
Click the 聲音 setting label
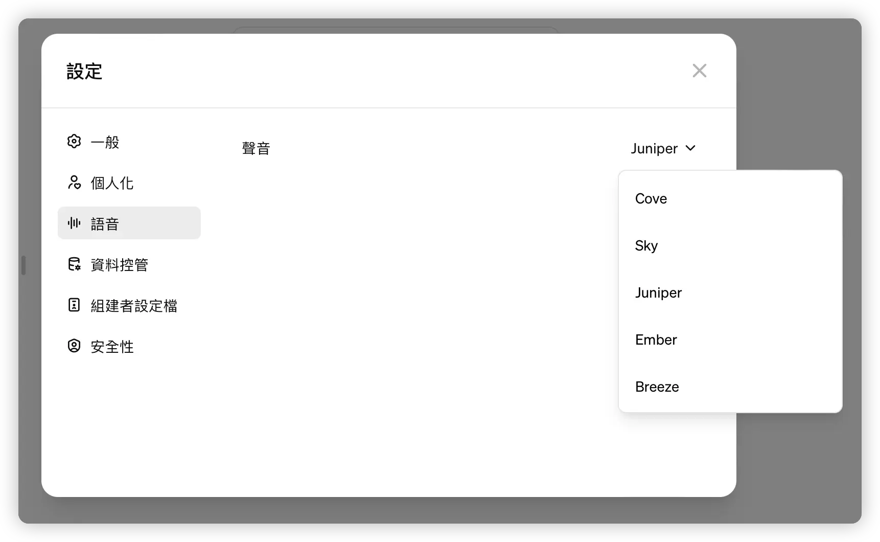pyautogui.click(x=256, y=148)
